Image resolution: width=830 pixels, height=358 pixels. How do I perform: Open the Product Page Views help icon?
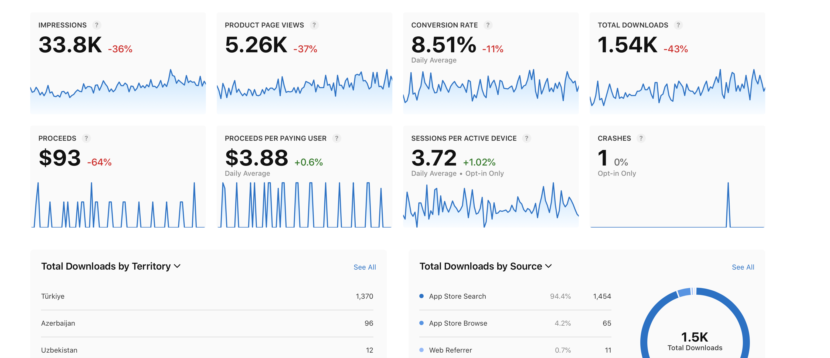click(x=314, y=25)
